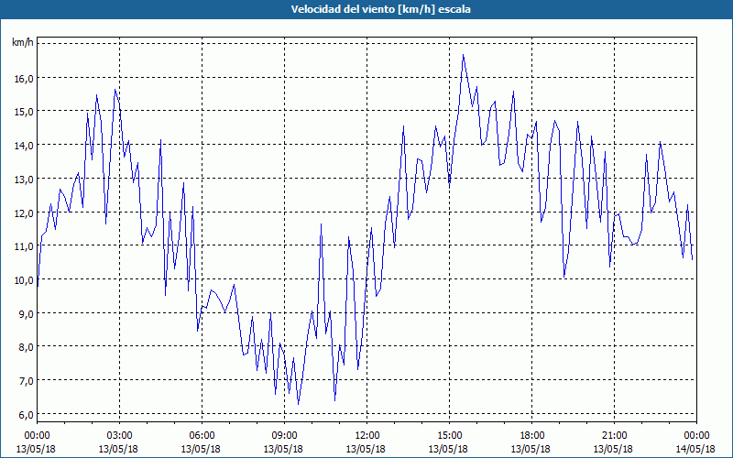Click the 09:00 time axis label
733x458 pixels.
[284, 436]
